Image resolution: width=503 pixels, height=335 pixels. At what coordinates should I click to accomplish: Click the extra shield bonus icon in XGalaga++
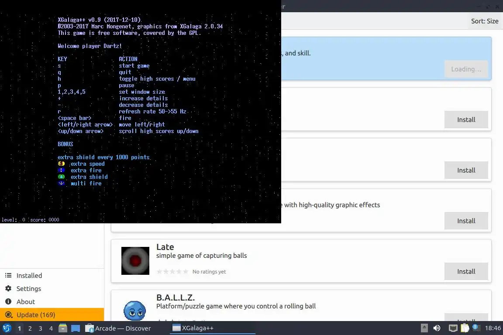61,177
